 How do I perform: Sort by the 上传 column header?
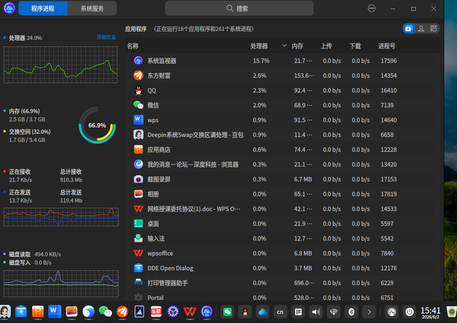click(326, 46)
